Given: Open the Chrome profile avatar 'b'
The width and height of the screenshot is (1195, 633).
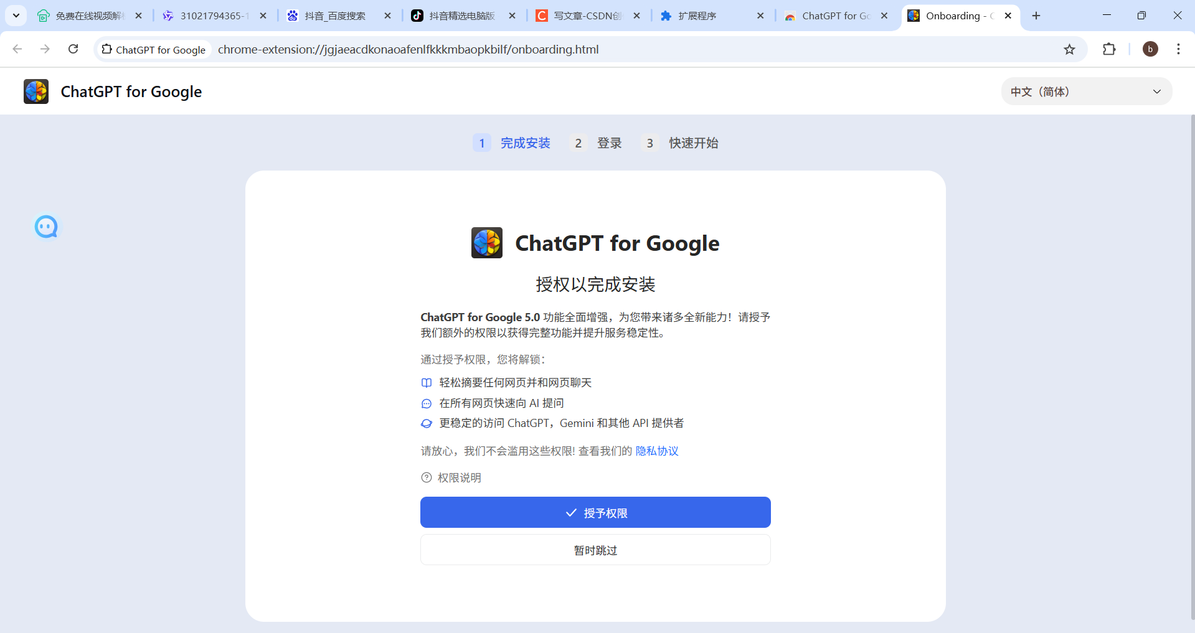Looking at the screenshot, I should coord(1150,49).
